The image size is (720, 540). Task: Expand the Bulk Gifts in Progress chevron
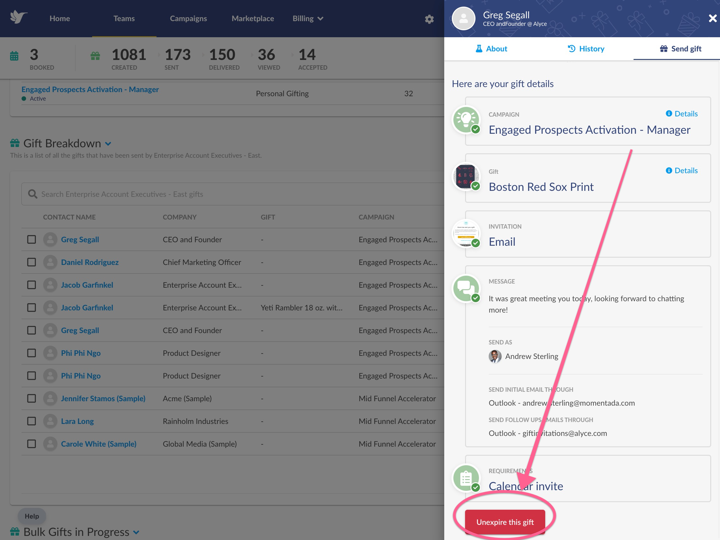(136, 532)
